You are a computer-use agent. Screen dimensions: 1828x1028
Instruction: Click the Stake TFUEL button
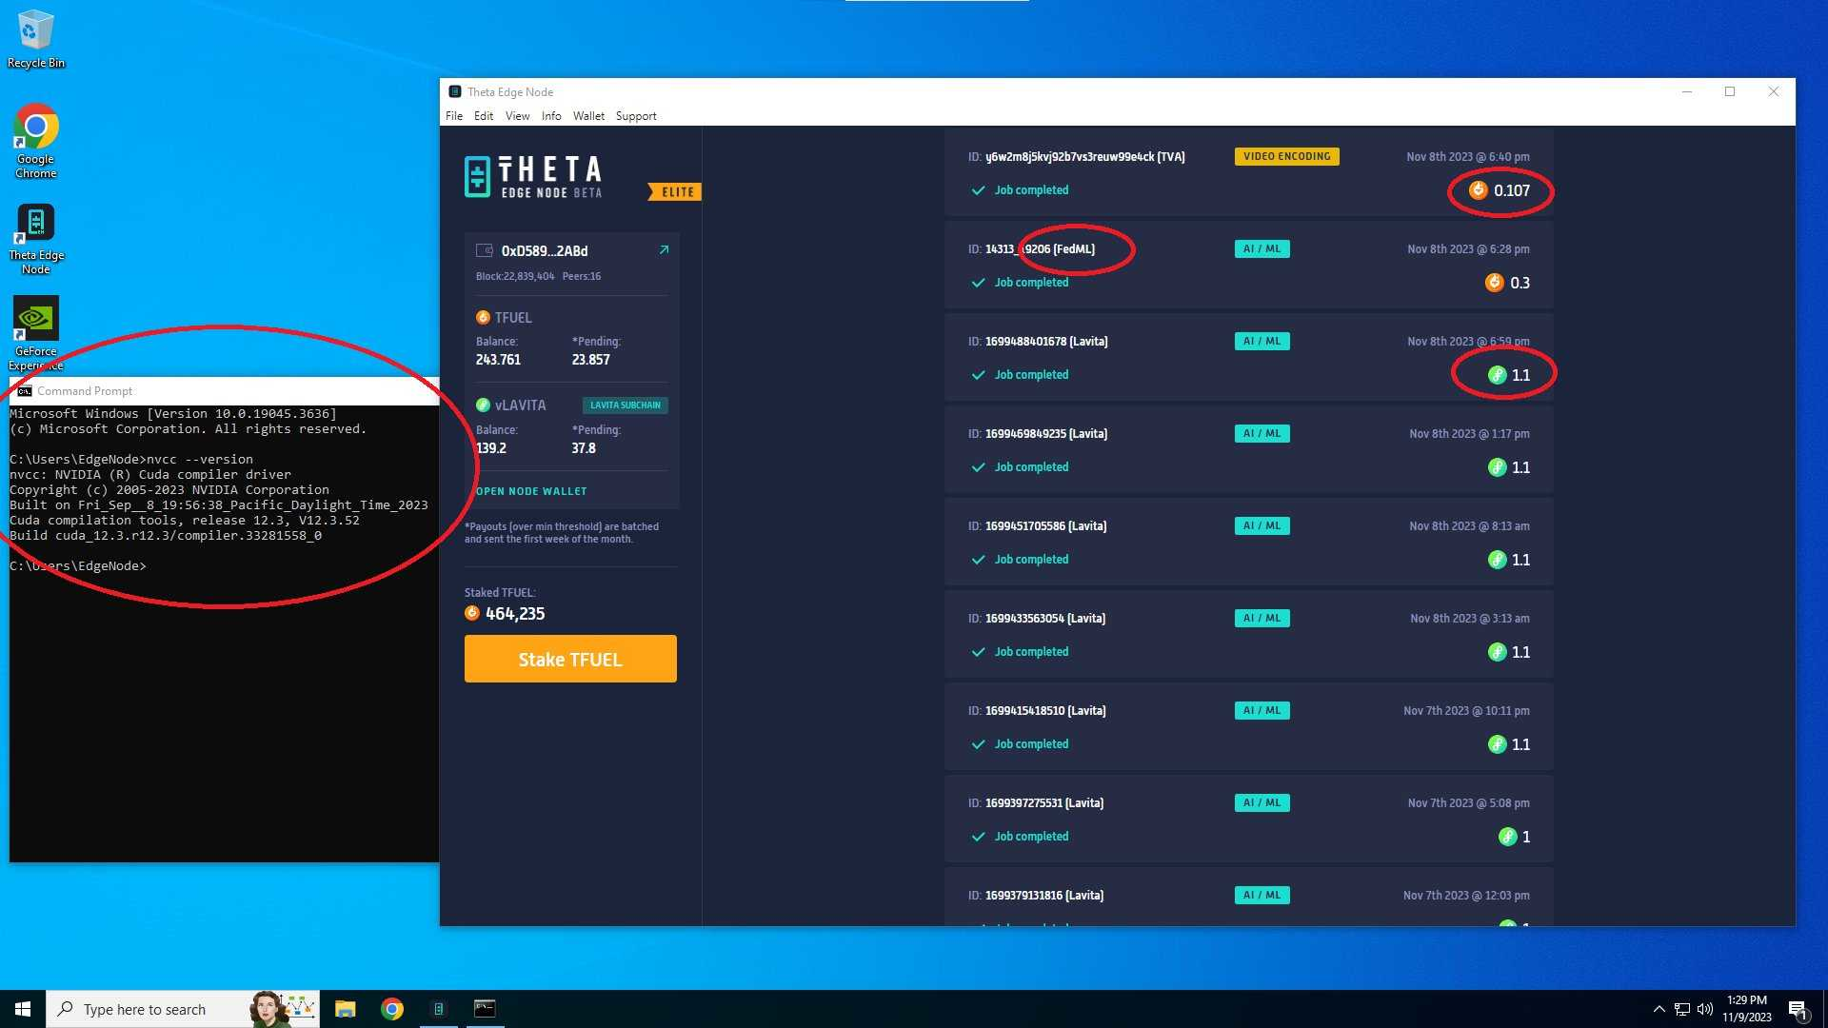coord(569,658)
